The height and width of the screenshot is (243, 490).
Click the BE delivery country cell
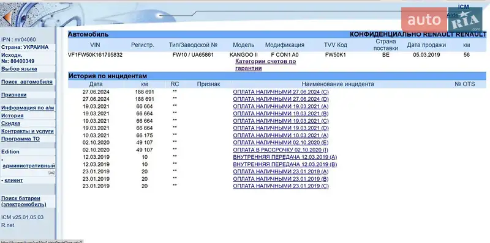coord(386,55)
